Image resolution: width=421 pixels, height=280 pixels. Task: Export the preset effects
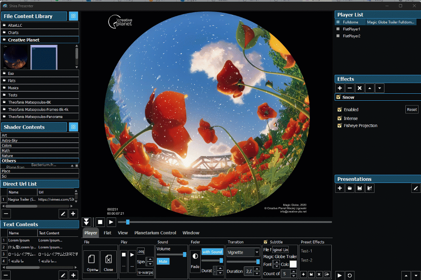coord(327,274)
